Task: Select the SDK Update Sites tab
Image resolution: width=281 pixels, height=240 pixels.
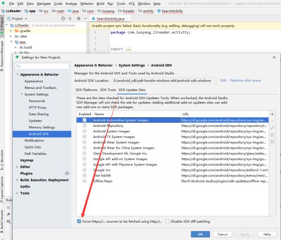Action: [x=132, y=90]
